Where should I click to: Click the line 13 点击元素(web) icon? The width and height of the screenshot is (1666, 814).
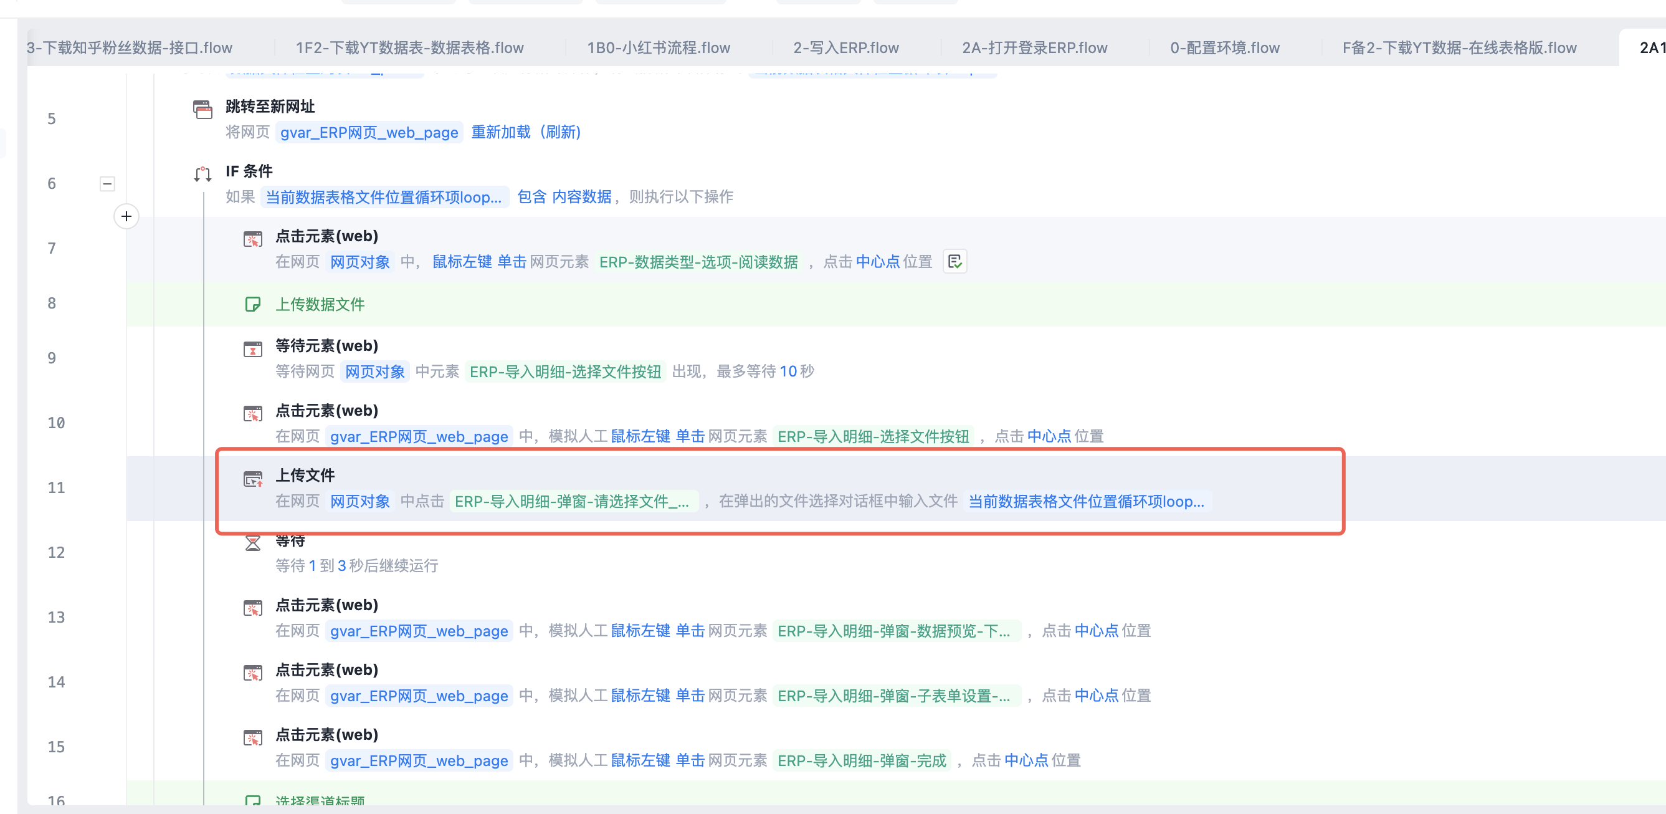coord(253,608)
